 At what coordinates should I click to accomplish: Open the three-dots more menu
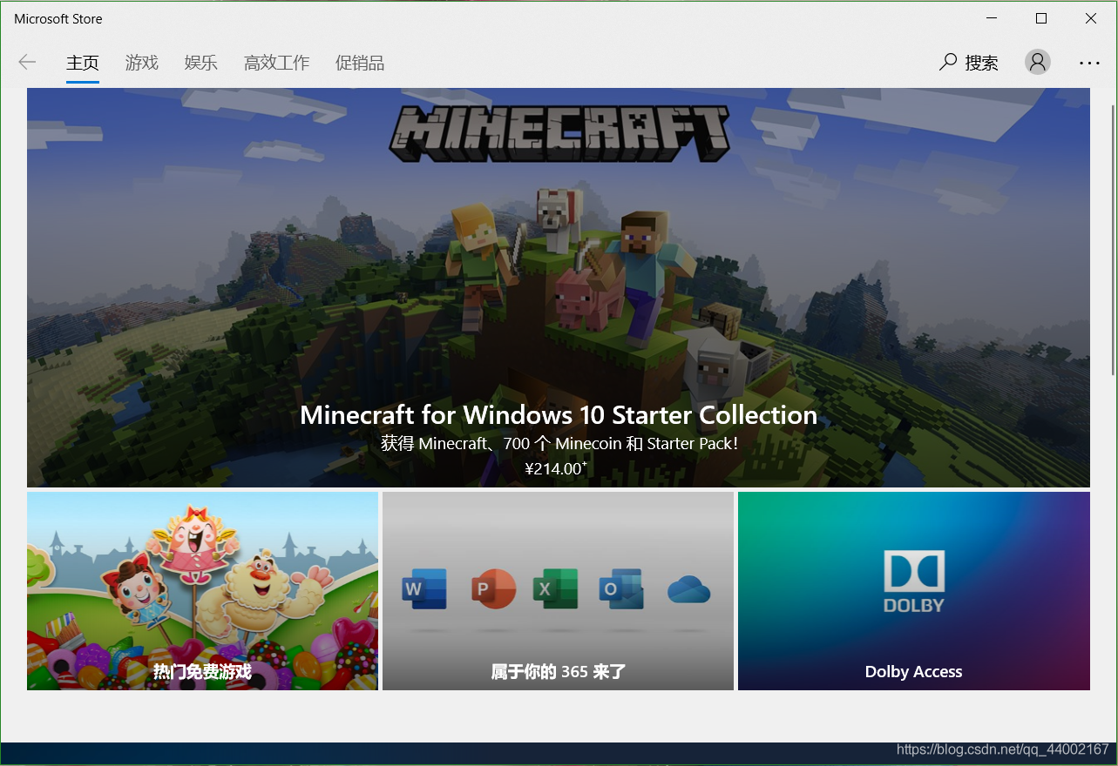[x=1089, y=63]
